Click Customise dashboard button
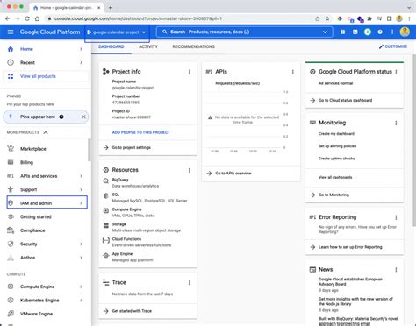 393,46
